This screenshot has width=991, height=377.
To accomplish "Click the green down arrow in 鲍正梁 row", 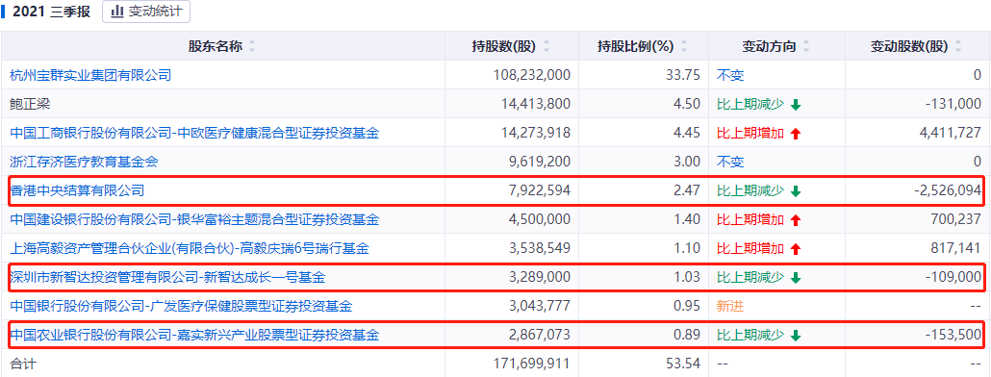I will tap(796, 105).
